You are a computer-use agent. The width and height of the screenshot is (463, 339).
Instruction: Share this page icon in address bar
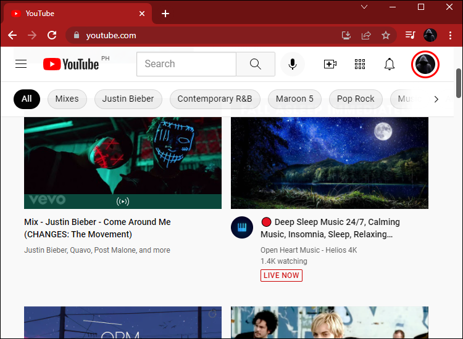[x=366, y=35]
